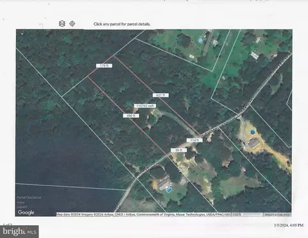Click Report a map error

[277, 214]
